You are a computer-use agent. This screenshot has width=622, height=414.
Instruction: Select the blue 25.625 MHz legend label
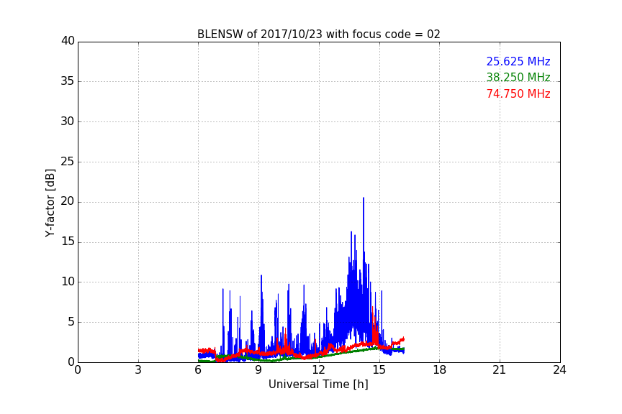pyautogui.click(x=518, y=62)
